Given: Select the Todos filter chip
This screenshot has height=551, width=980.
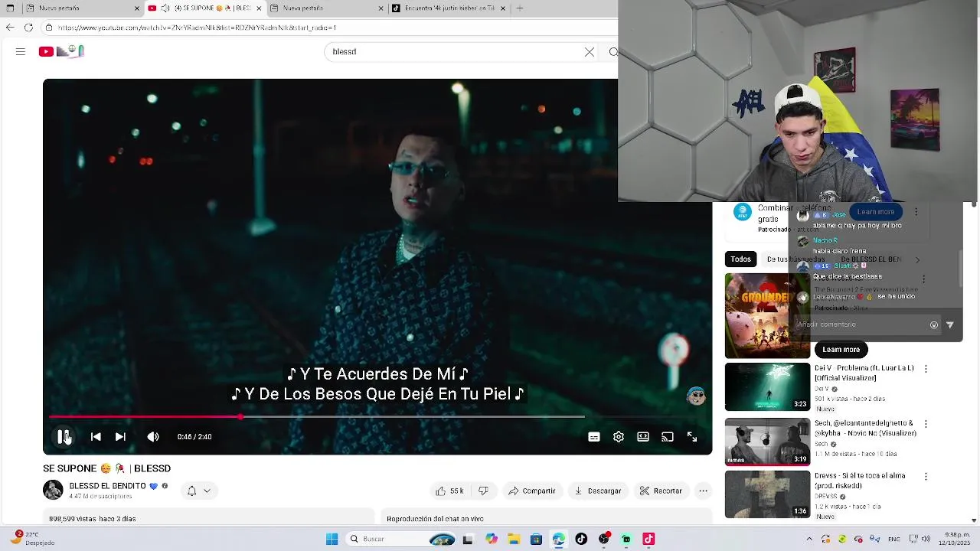Looking at the screenshot, I should tap(740, 259).
